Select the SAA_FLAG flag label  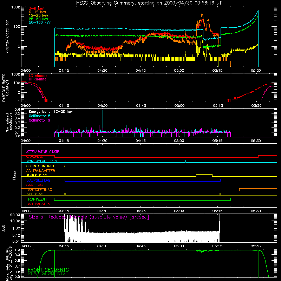34,185
